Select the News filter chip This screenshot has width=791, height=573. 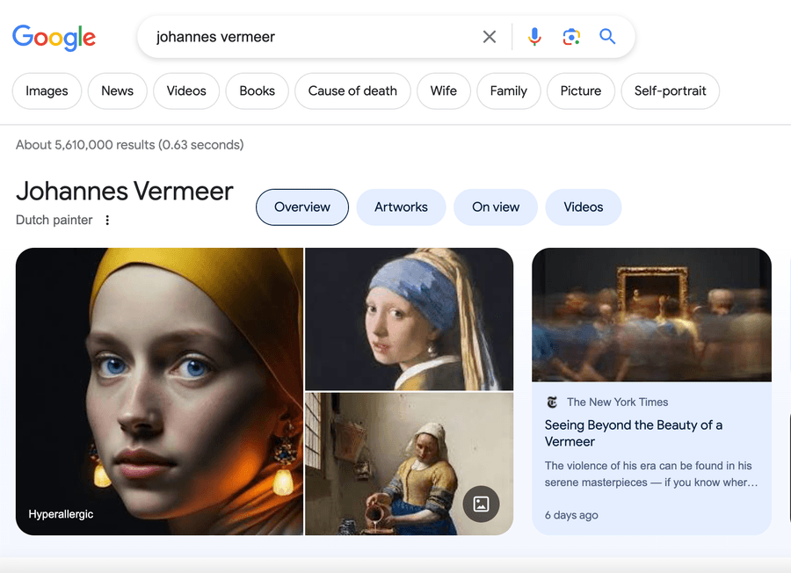click(x=117, y=91)
